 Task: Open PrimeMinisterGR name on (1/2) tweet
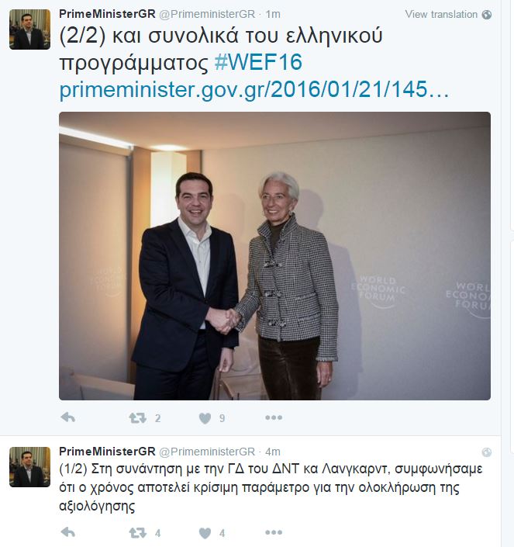[x=107, y=452]
